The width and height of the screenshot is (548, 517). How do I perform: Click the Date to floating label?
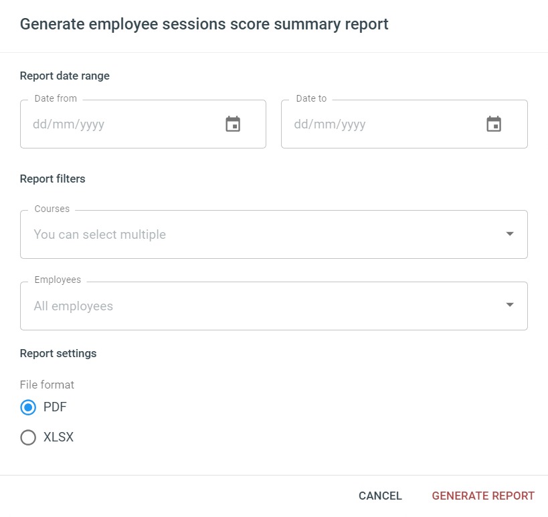311,98
